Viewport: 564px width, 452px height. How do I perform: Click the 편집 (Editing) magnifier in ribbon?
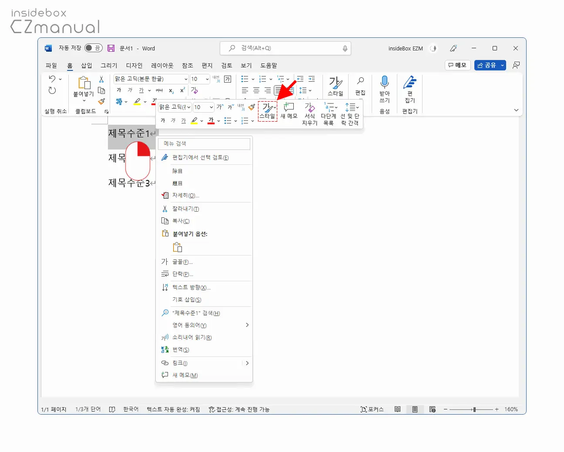tap(360, 86)
